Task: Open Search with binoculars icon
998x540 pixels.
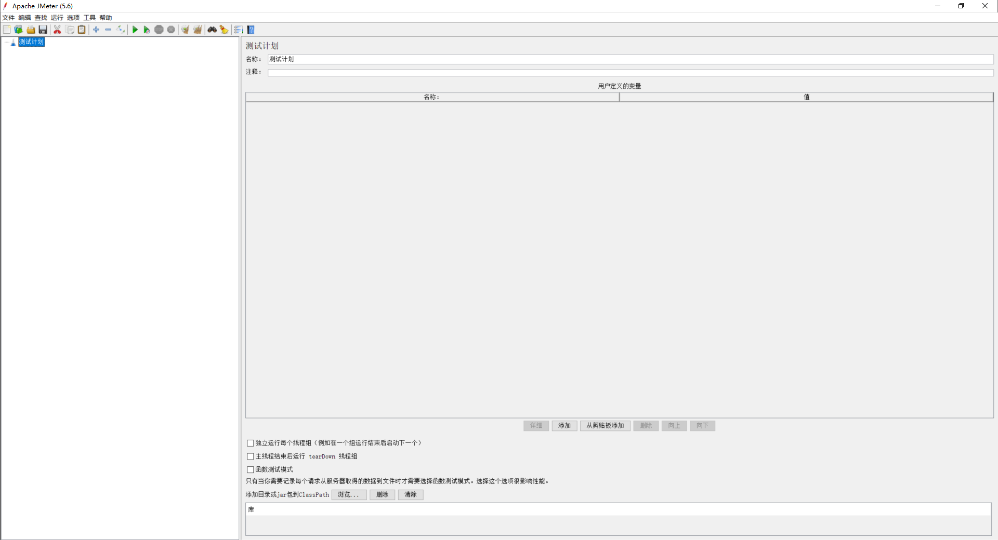Action: pos(212,30)
